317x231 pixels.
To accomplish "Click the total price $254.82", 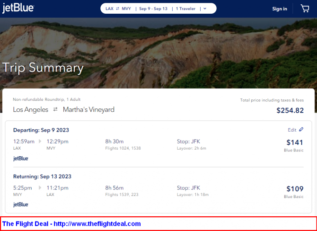I will [x=290, y=110].
